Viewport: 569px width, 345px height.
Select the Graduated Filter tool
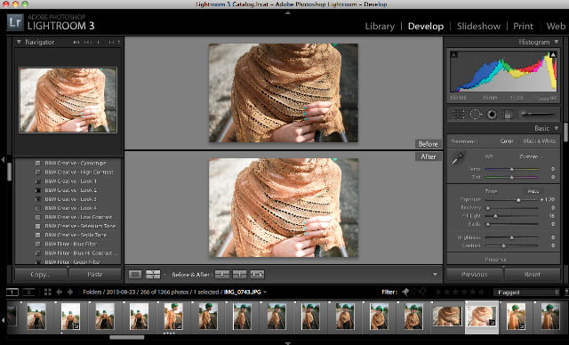[508, 115]
